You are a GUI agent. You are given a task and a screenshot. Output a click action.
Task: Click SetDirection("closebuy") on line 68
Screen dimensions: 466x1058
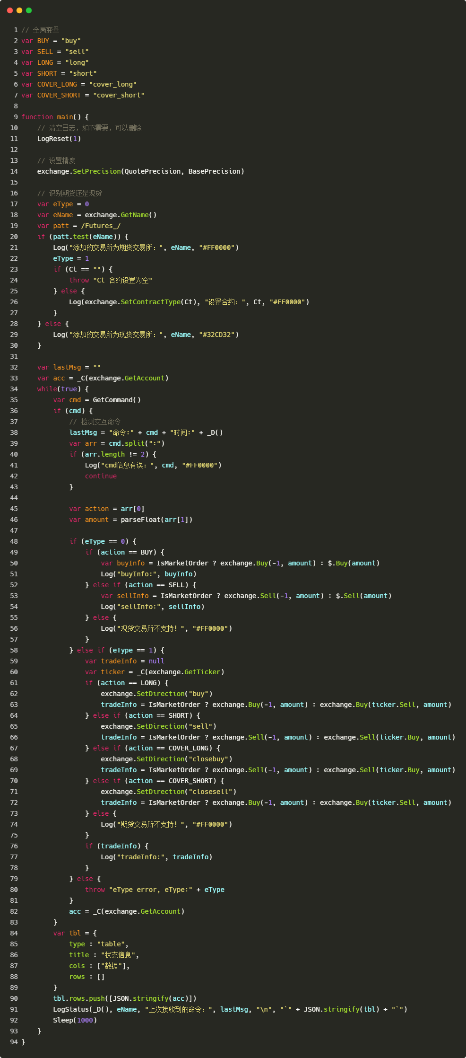tap(184, 759)
